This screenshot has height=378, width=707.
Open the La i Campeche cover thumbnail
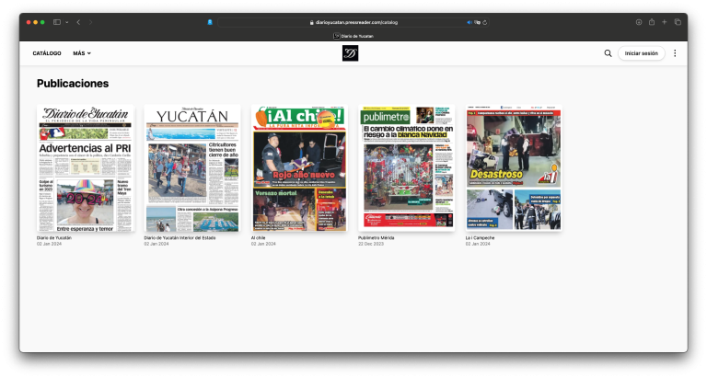click(514, 168)
